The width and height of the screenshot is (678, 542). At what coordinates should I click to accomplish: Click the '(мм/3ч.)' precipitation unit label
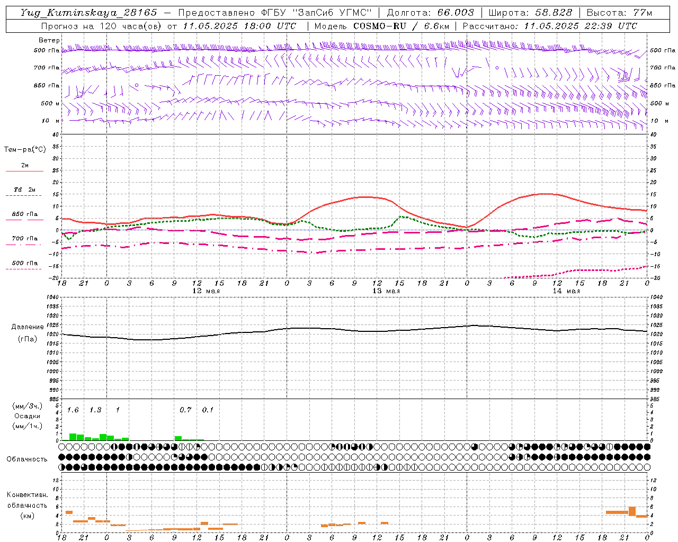(28, 406)
